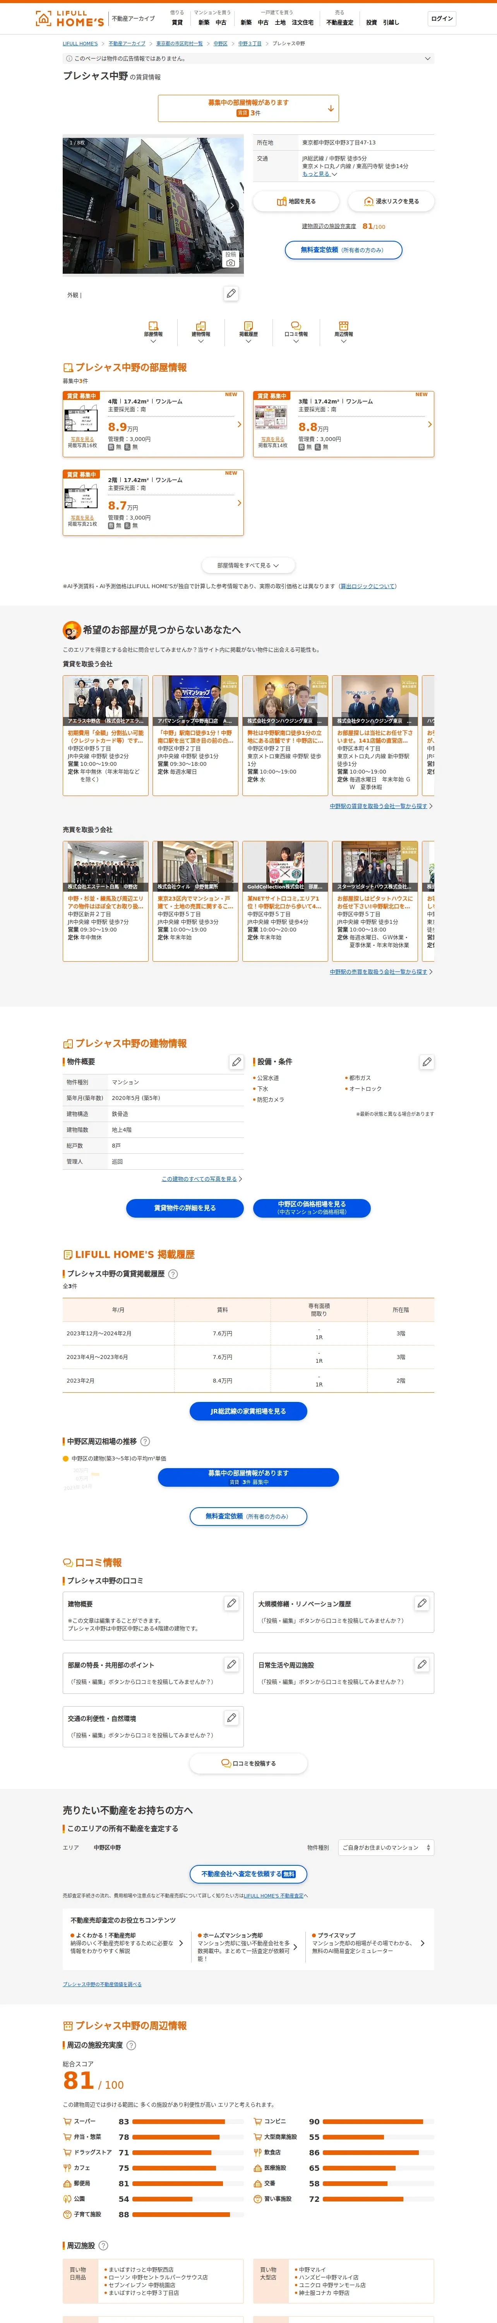Show help for 賃貸掲載履歴 question icon
The height and width of the screenshot is (2323, 497).
pyautogui.click(x=173, y=1274)
